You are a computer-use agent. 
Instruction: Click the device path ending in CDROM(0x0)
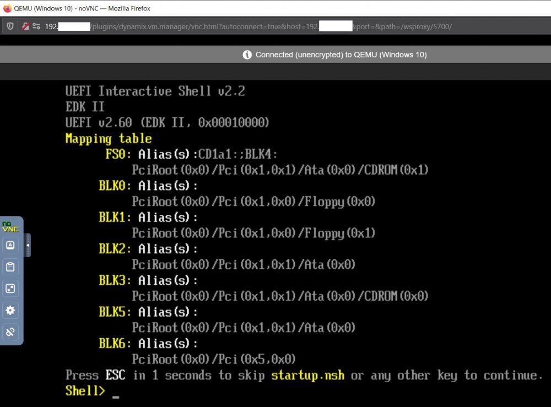[280, 296]
